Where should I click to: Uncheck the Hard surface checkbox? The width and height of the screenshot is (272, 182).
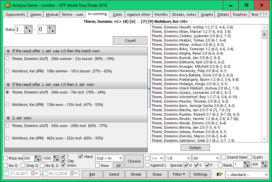tap(81, 157)
